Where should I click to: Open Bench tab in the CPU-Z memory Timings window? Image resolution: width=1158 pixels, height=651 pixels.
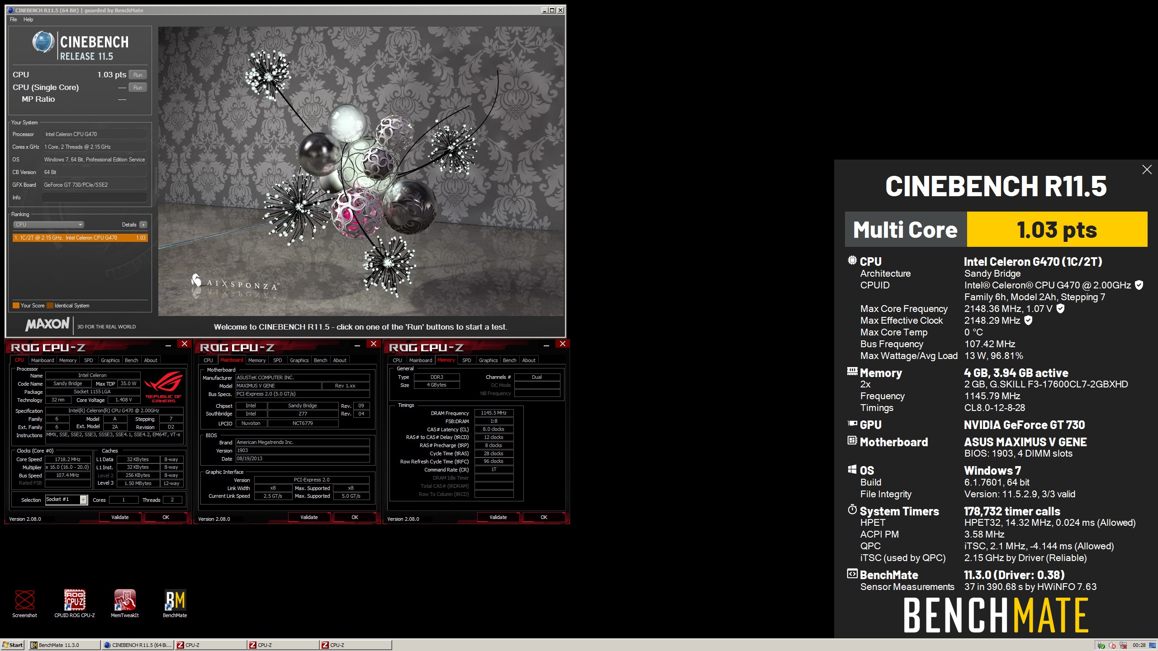tap(509, 360)
